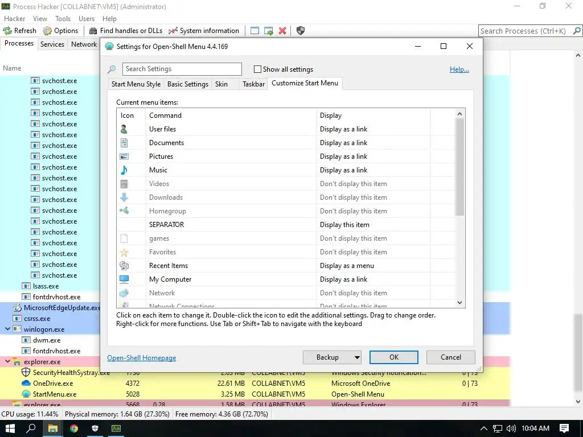The width and height of the screenshot is (583, 437).
Task: Open the Tools menu
Action: pos(63,19)
